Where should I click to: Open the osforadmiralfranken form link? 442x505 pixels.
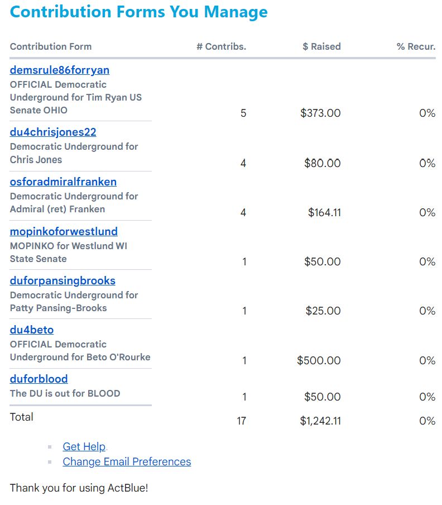[63, 182]
